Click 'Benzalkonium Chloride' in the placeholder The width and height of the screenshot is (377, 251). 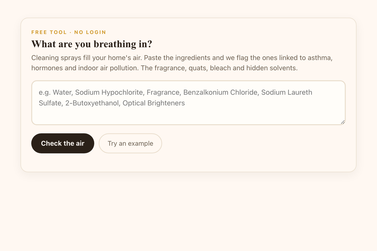[220, 92]
